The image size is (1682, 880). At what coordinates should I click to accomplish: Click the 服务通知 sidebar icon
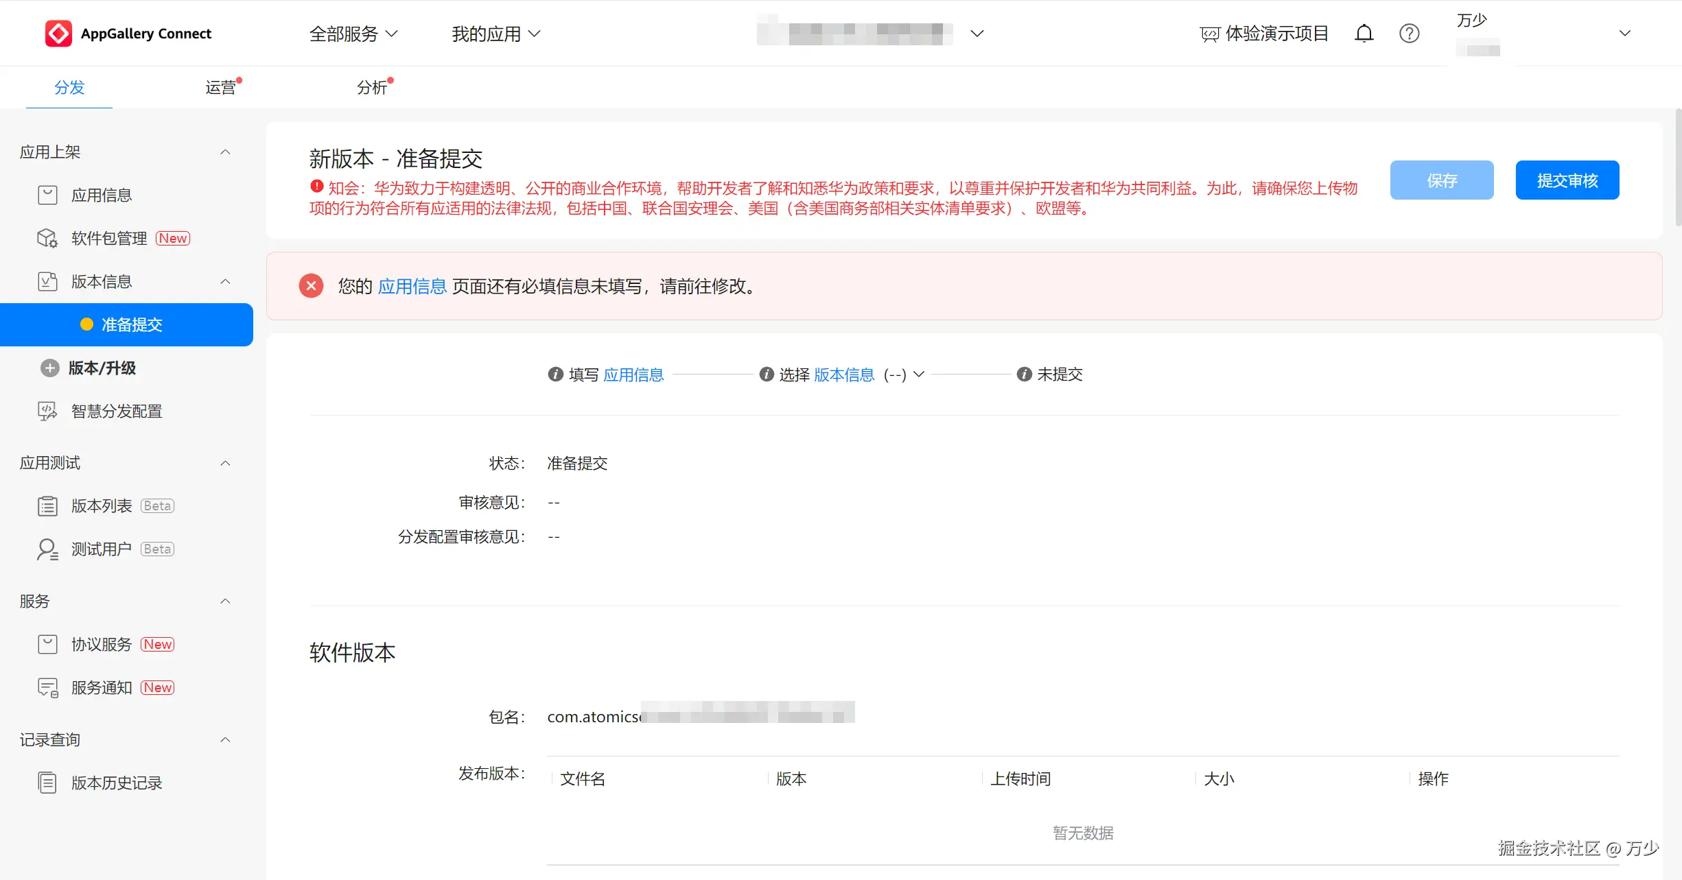click(x=47, y=687)
